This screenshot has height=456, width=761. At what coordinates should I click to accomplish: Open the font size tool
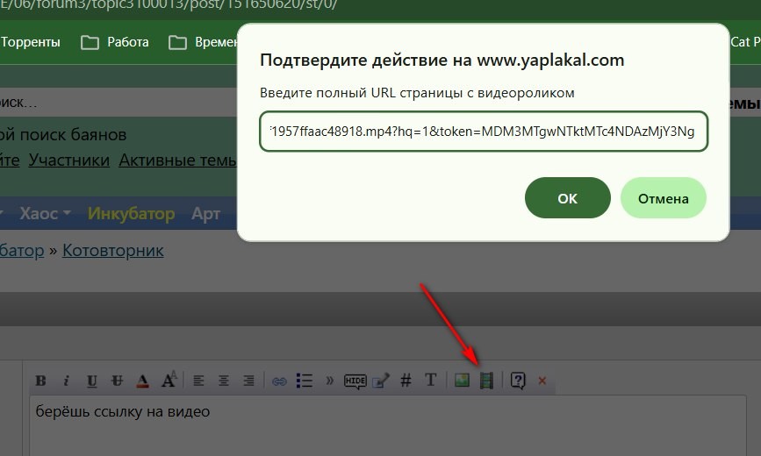(169, 380)
